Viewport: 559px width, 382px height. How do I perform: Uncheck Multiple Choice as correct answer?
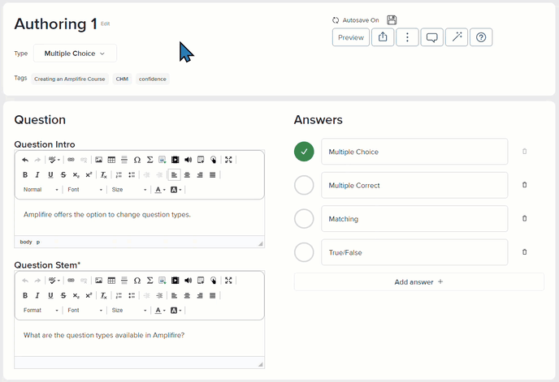[304, 152]
